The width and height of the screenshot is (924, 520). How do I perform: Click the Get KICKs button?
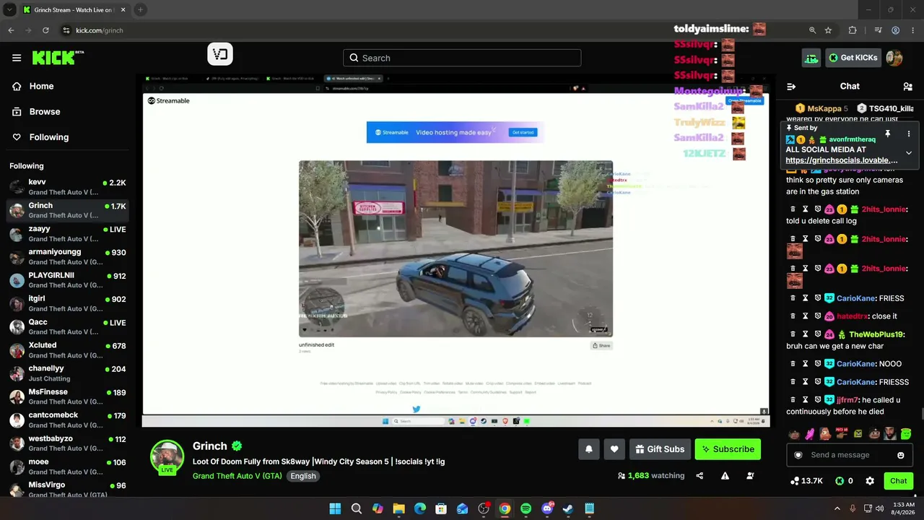pyautogui.click(x=853, y=58)
